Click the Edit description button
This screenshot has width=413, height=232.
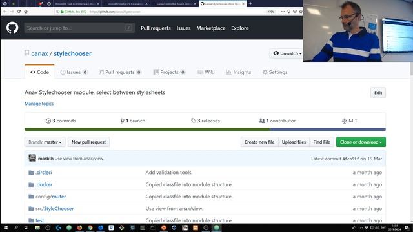378,93
